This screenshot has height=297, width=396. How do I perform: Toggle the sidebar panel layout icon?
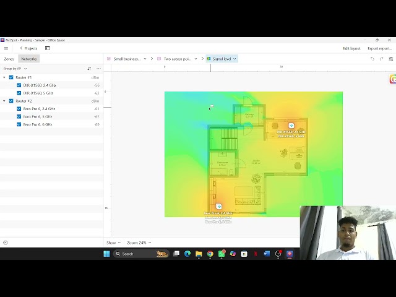pos(48,48)
